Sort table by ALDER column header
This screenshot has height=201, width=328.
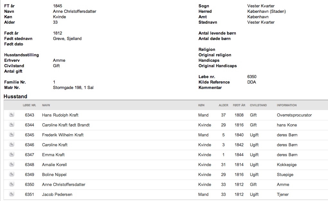(x=223, y=105)
